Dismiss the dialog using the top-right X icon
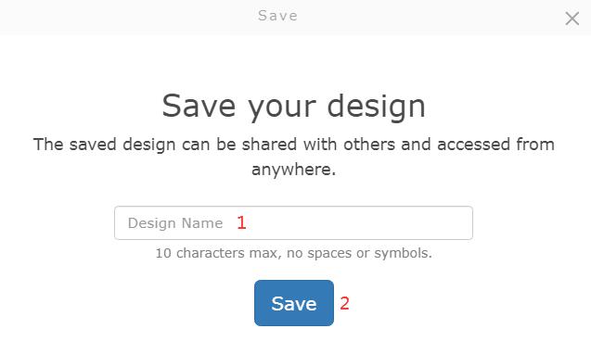This screenshot has width=591, height=354. (572, 19)
